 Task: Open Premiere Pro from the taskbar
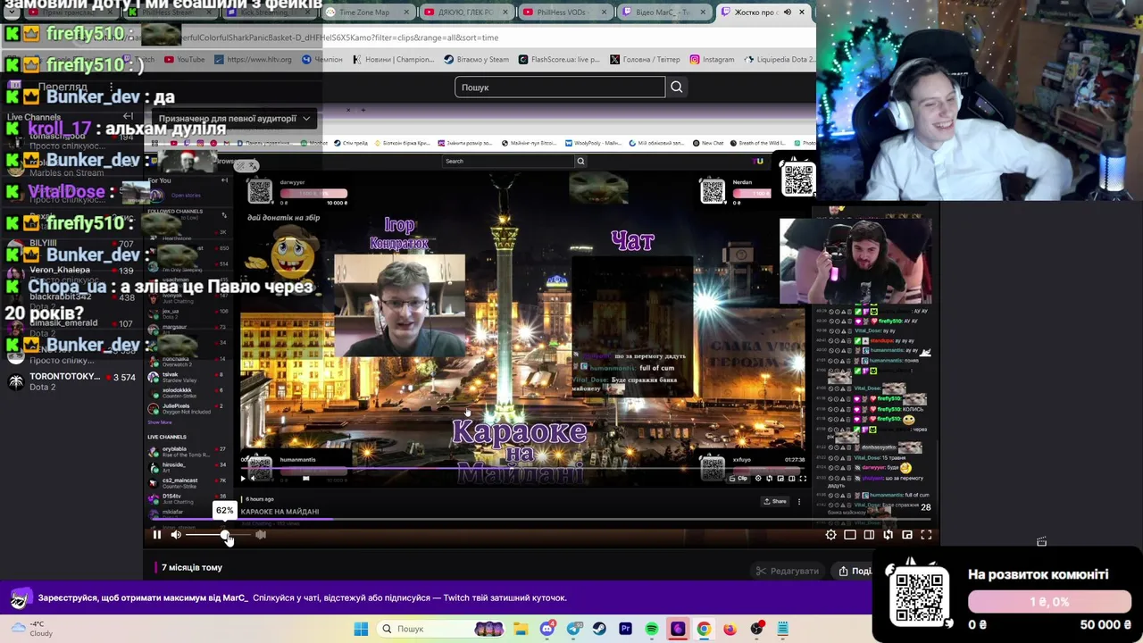click(625, 629)
